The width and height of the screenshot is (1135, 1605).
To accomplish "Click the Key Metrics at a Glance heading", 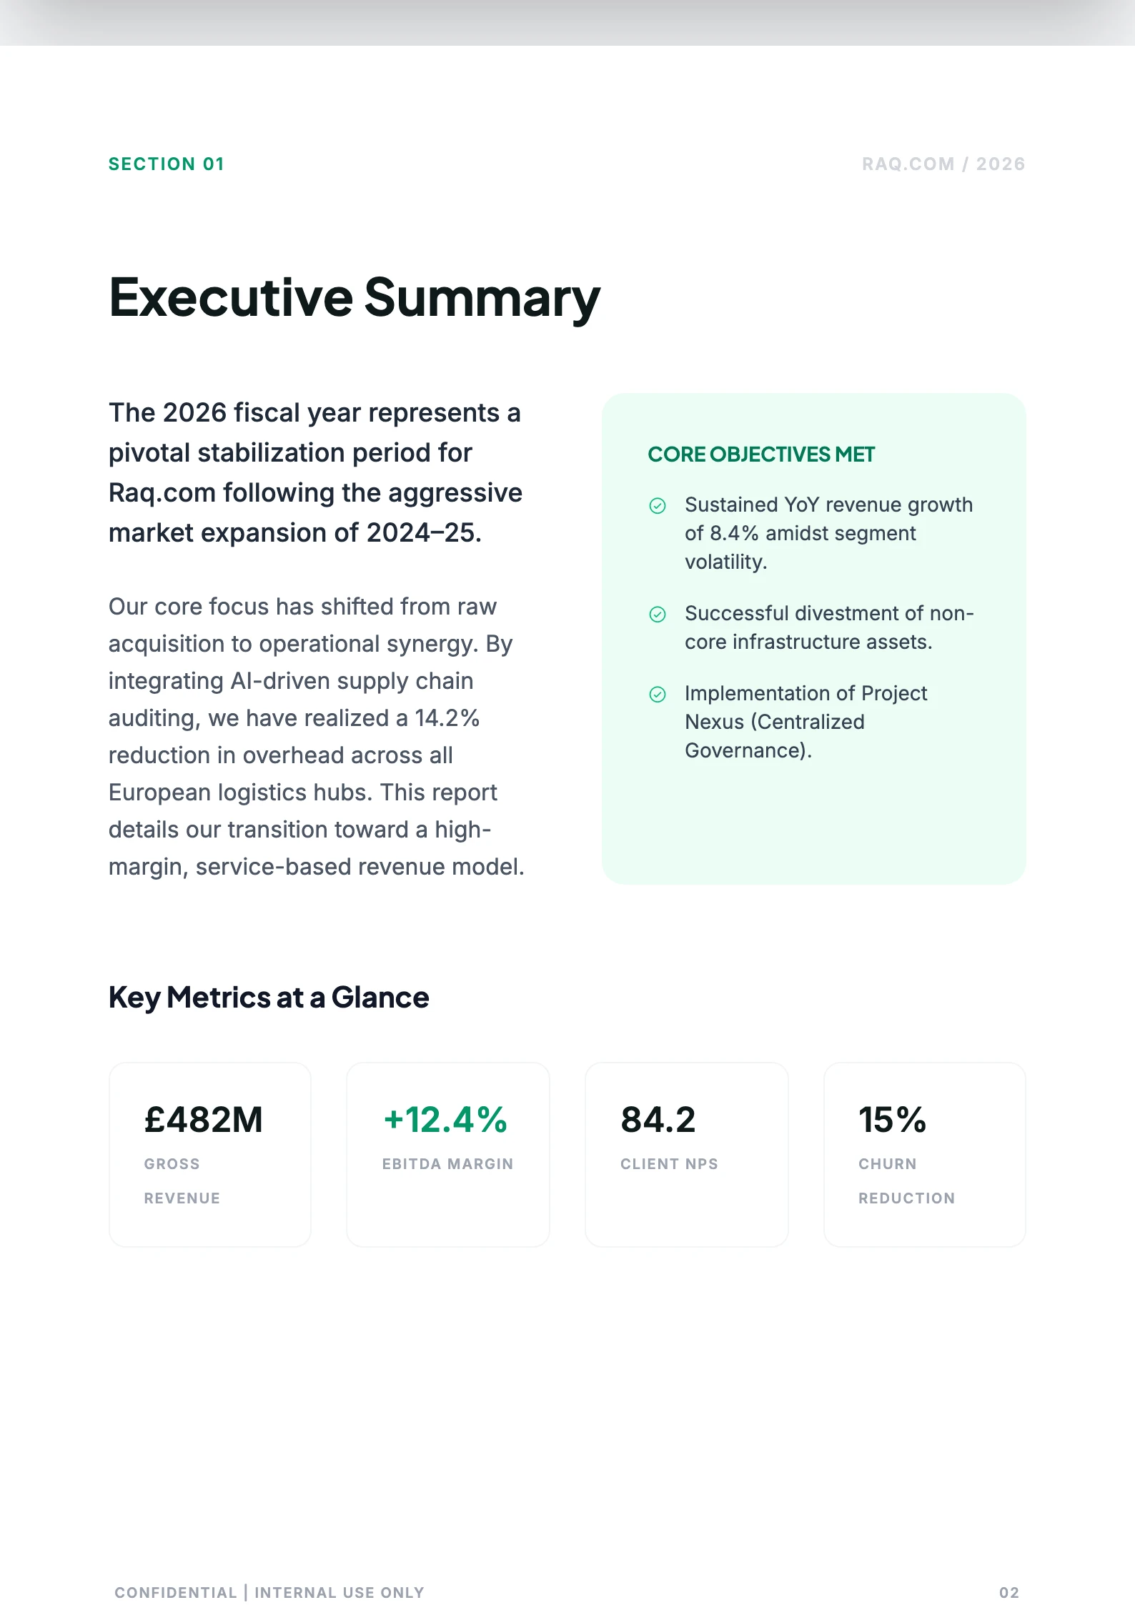I will click(x=269, y=998).
